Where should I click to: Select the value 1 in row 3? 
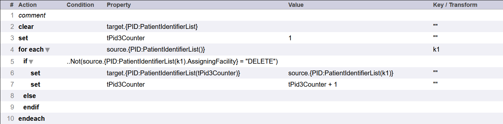(290, 38)
